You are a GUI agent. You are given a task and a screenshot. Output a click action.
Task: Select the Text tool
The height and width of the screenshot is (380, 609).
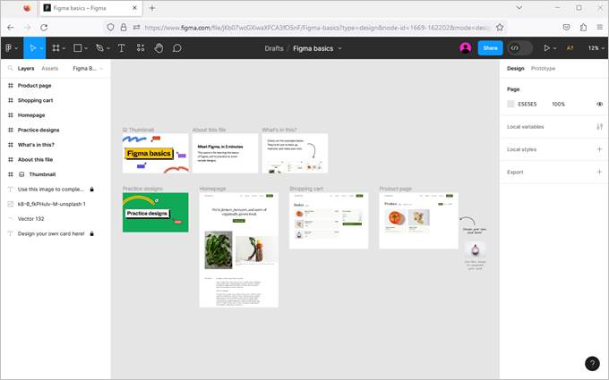122,48
